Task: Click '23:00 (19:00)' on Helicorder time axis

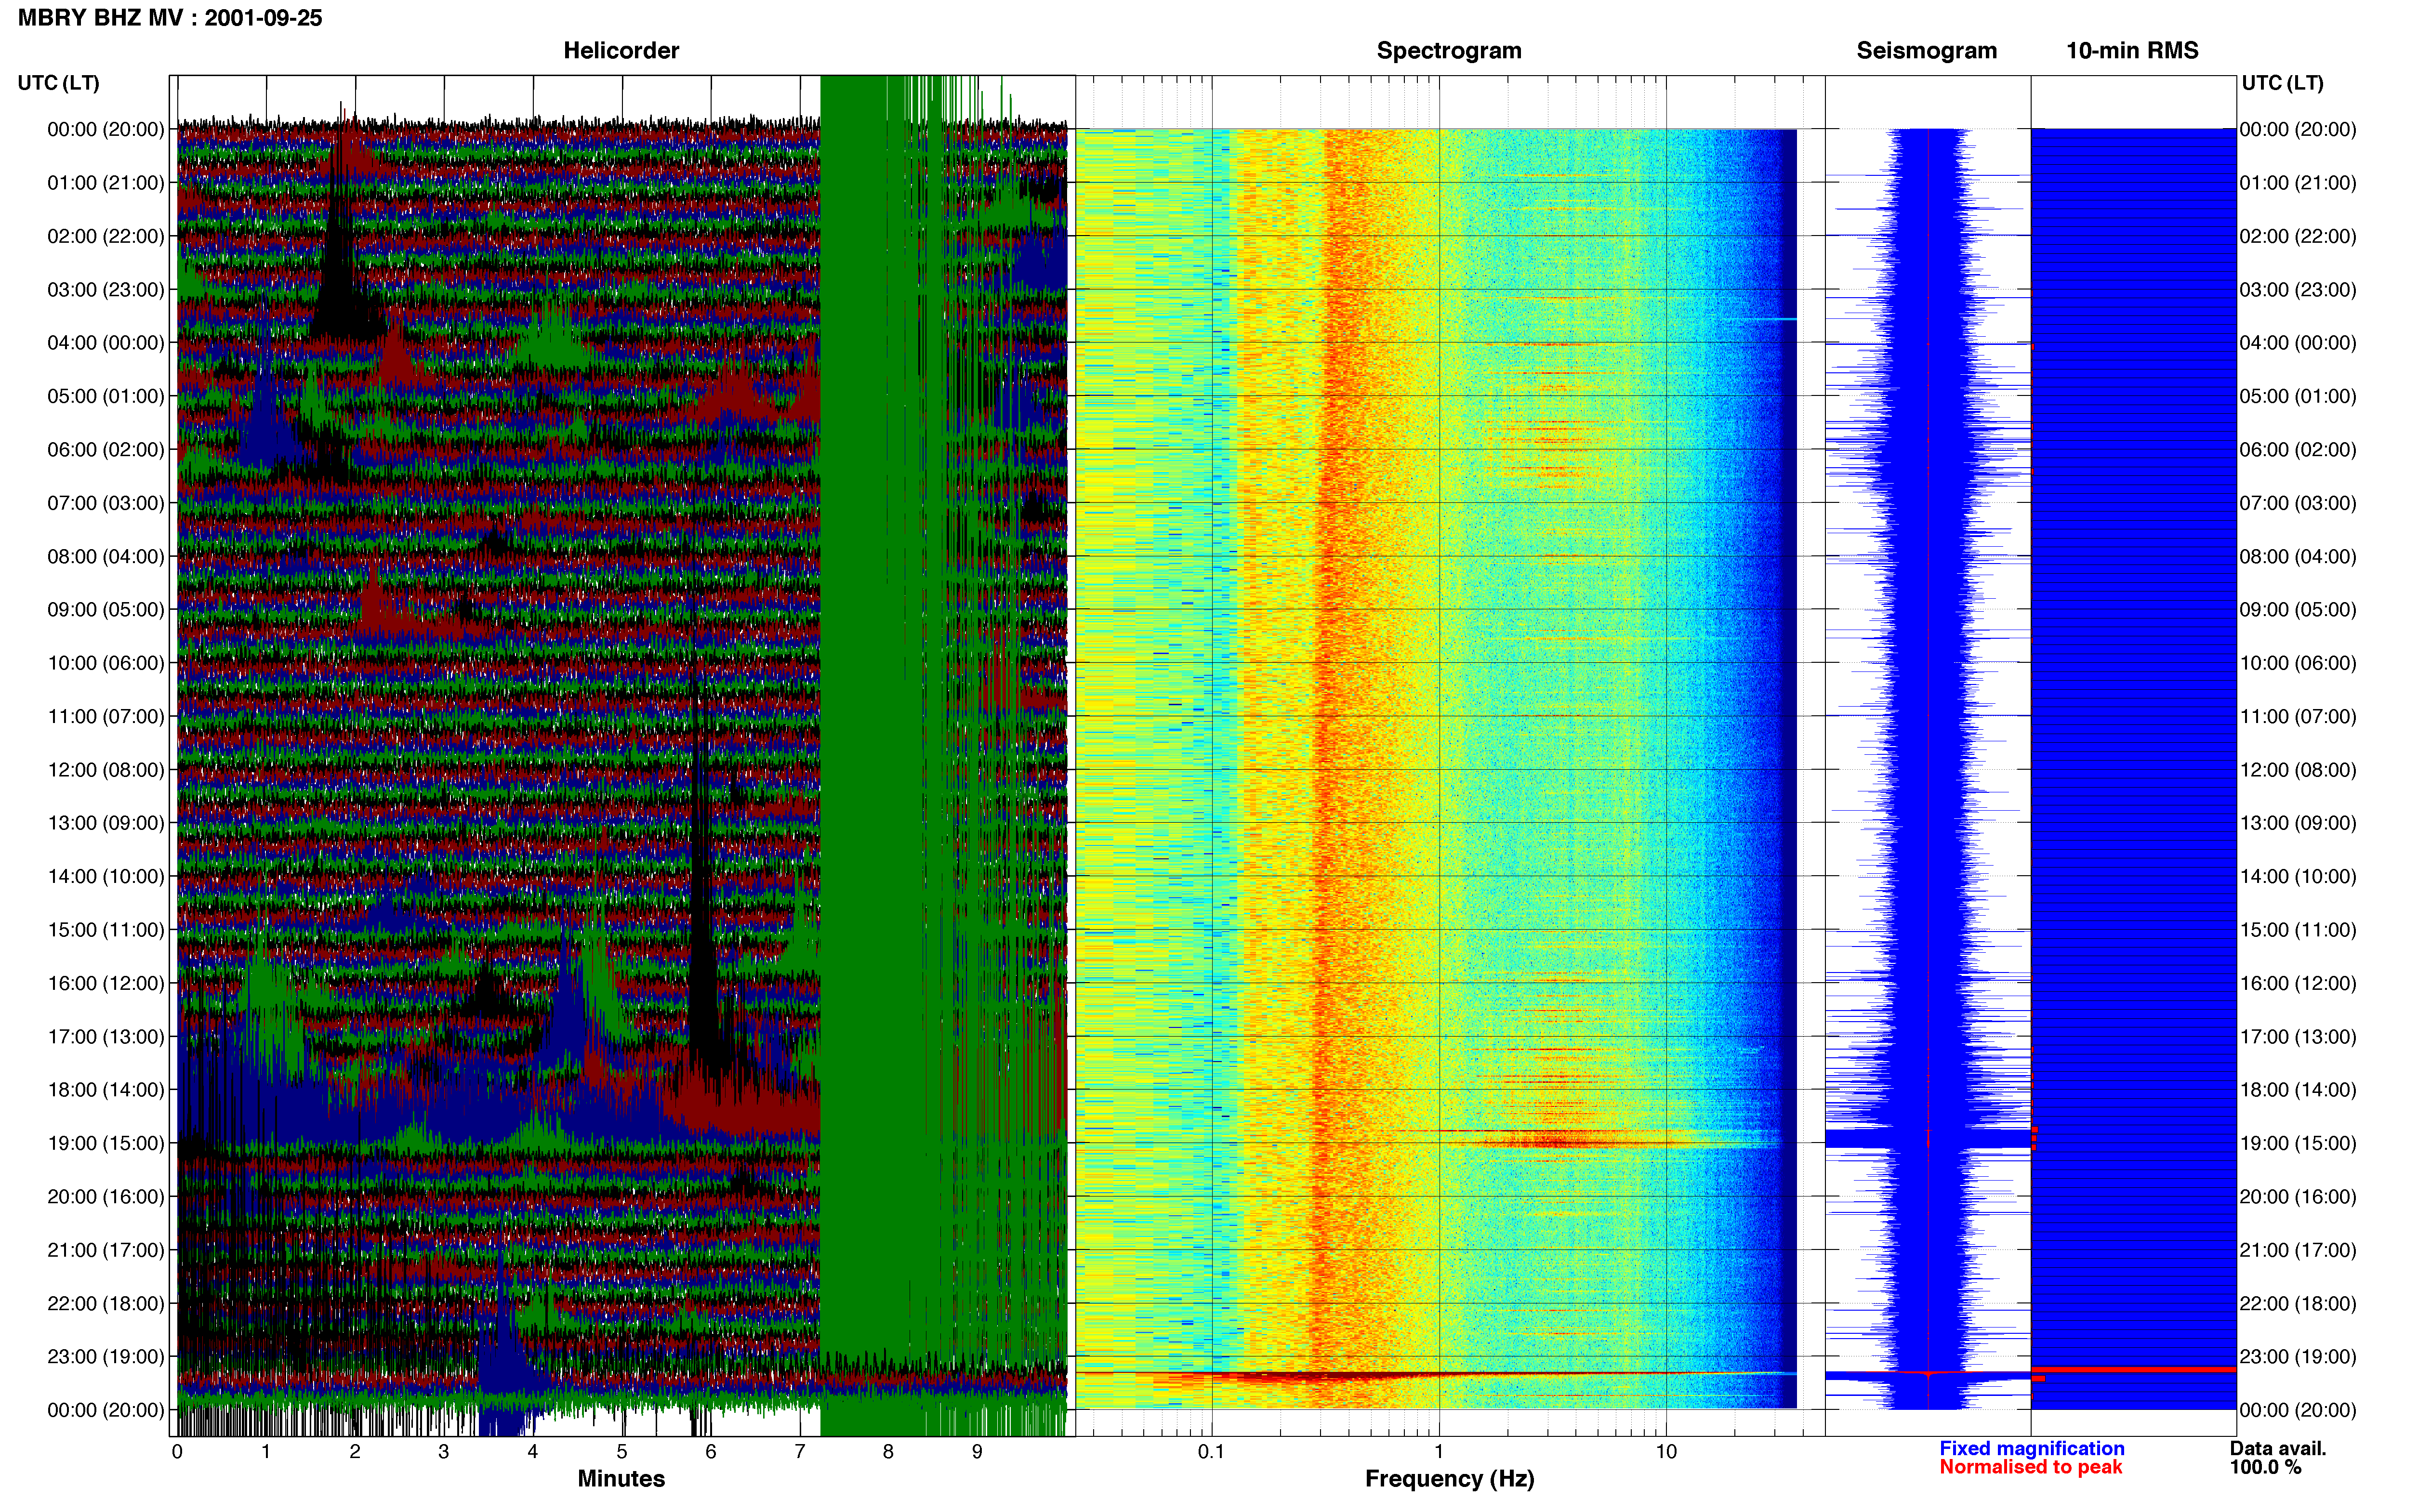Action: click(x=106, y=1357)
